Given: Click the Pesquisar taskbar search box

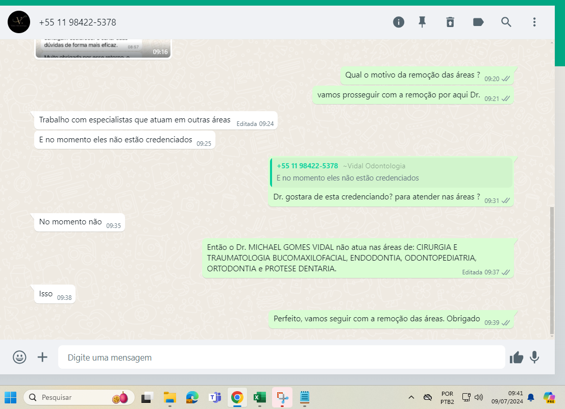Looking at the screenshot, I should tap(79, 397).
